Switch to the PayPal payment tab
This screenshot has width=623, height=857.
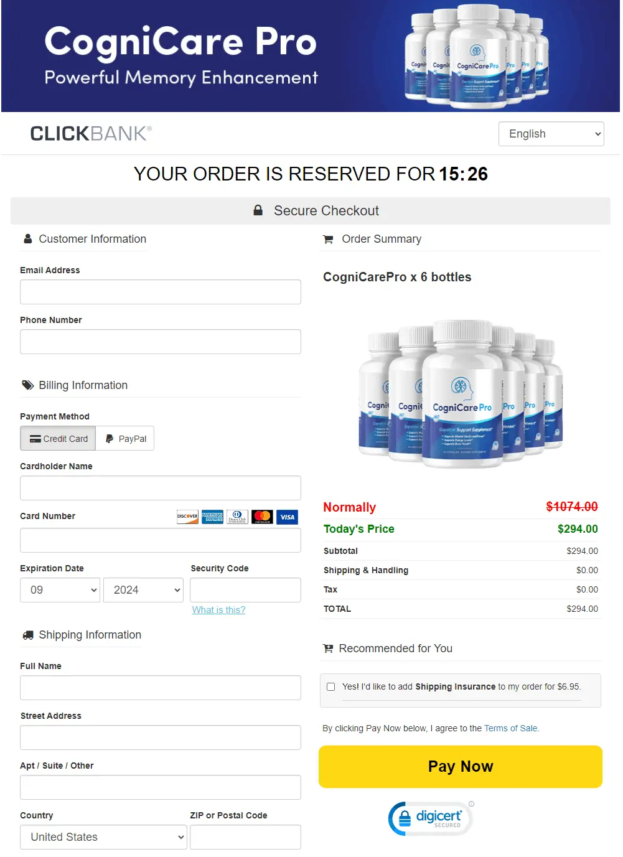click(124, 438)
